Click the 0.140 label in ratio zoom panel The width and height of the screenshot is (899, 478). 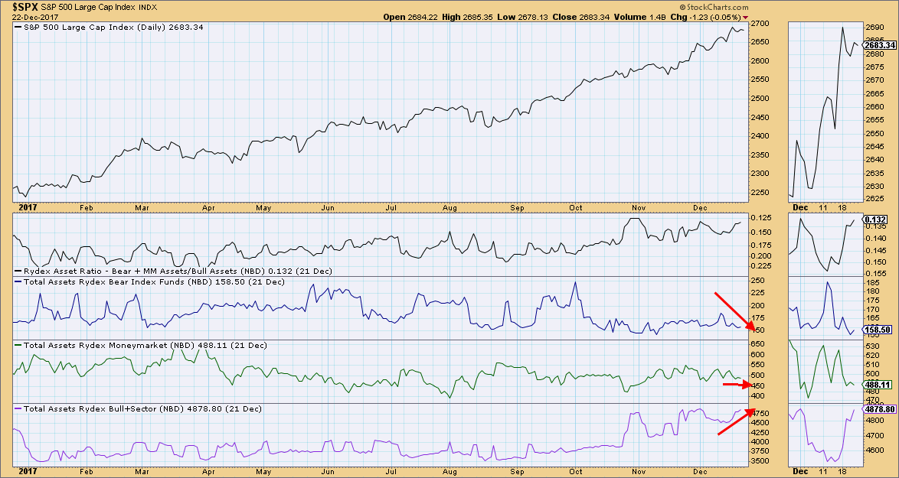click(x=875, y=238)
